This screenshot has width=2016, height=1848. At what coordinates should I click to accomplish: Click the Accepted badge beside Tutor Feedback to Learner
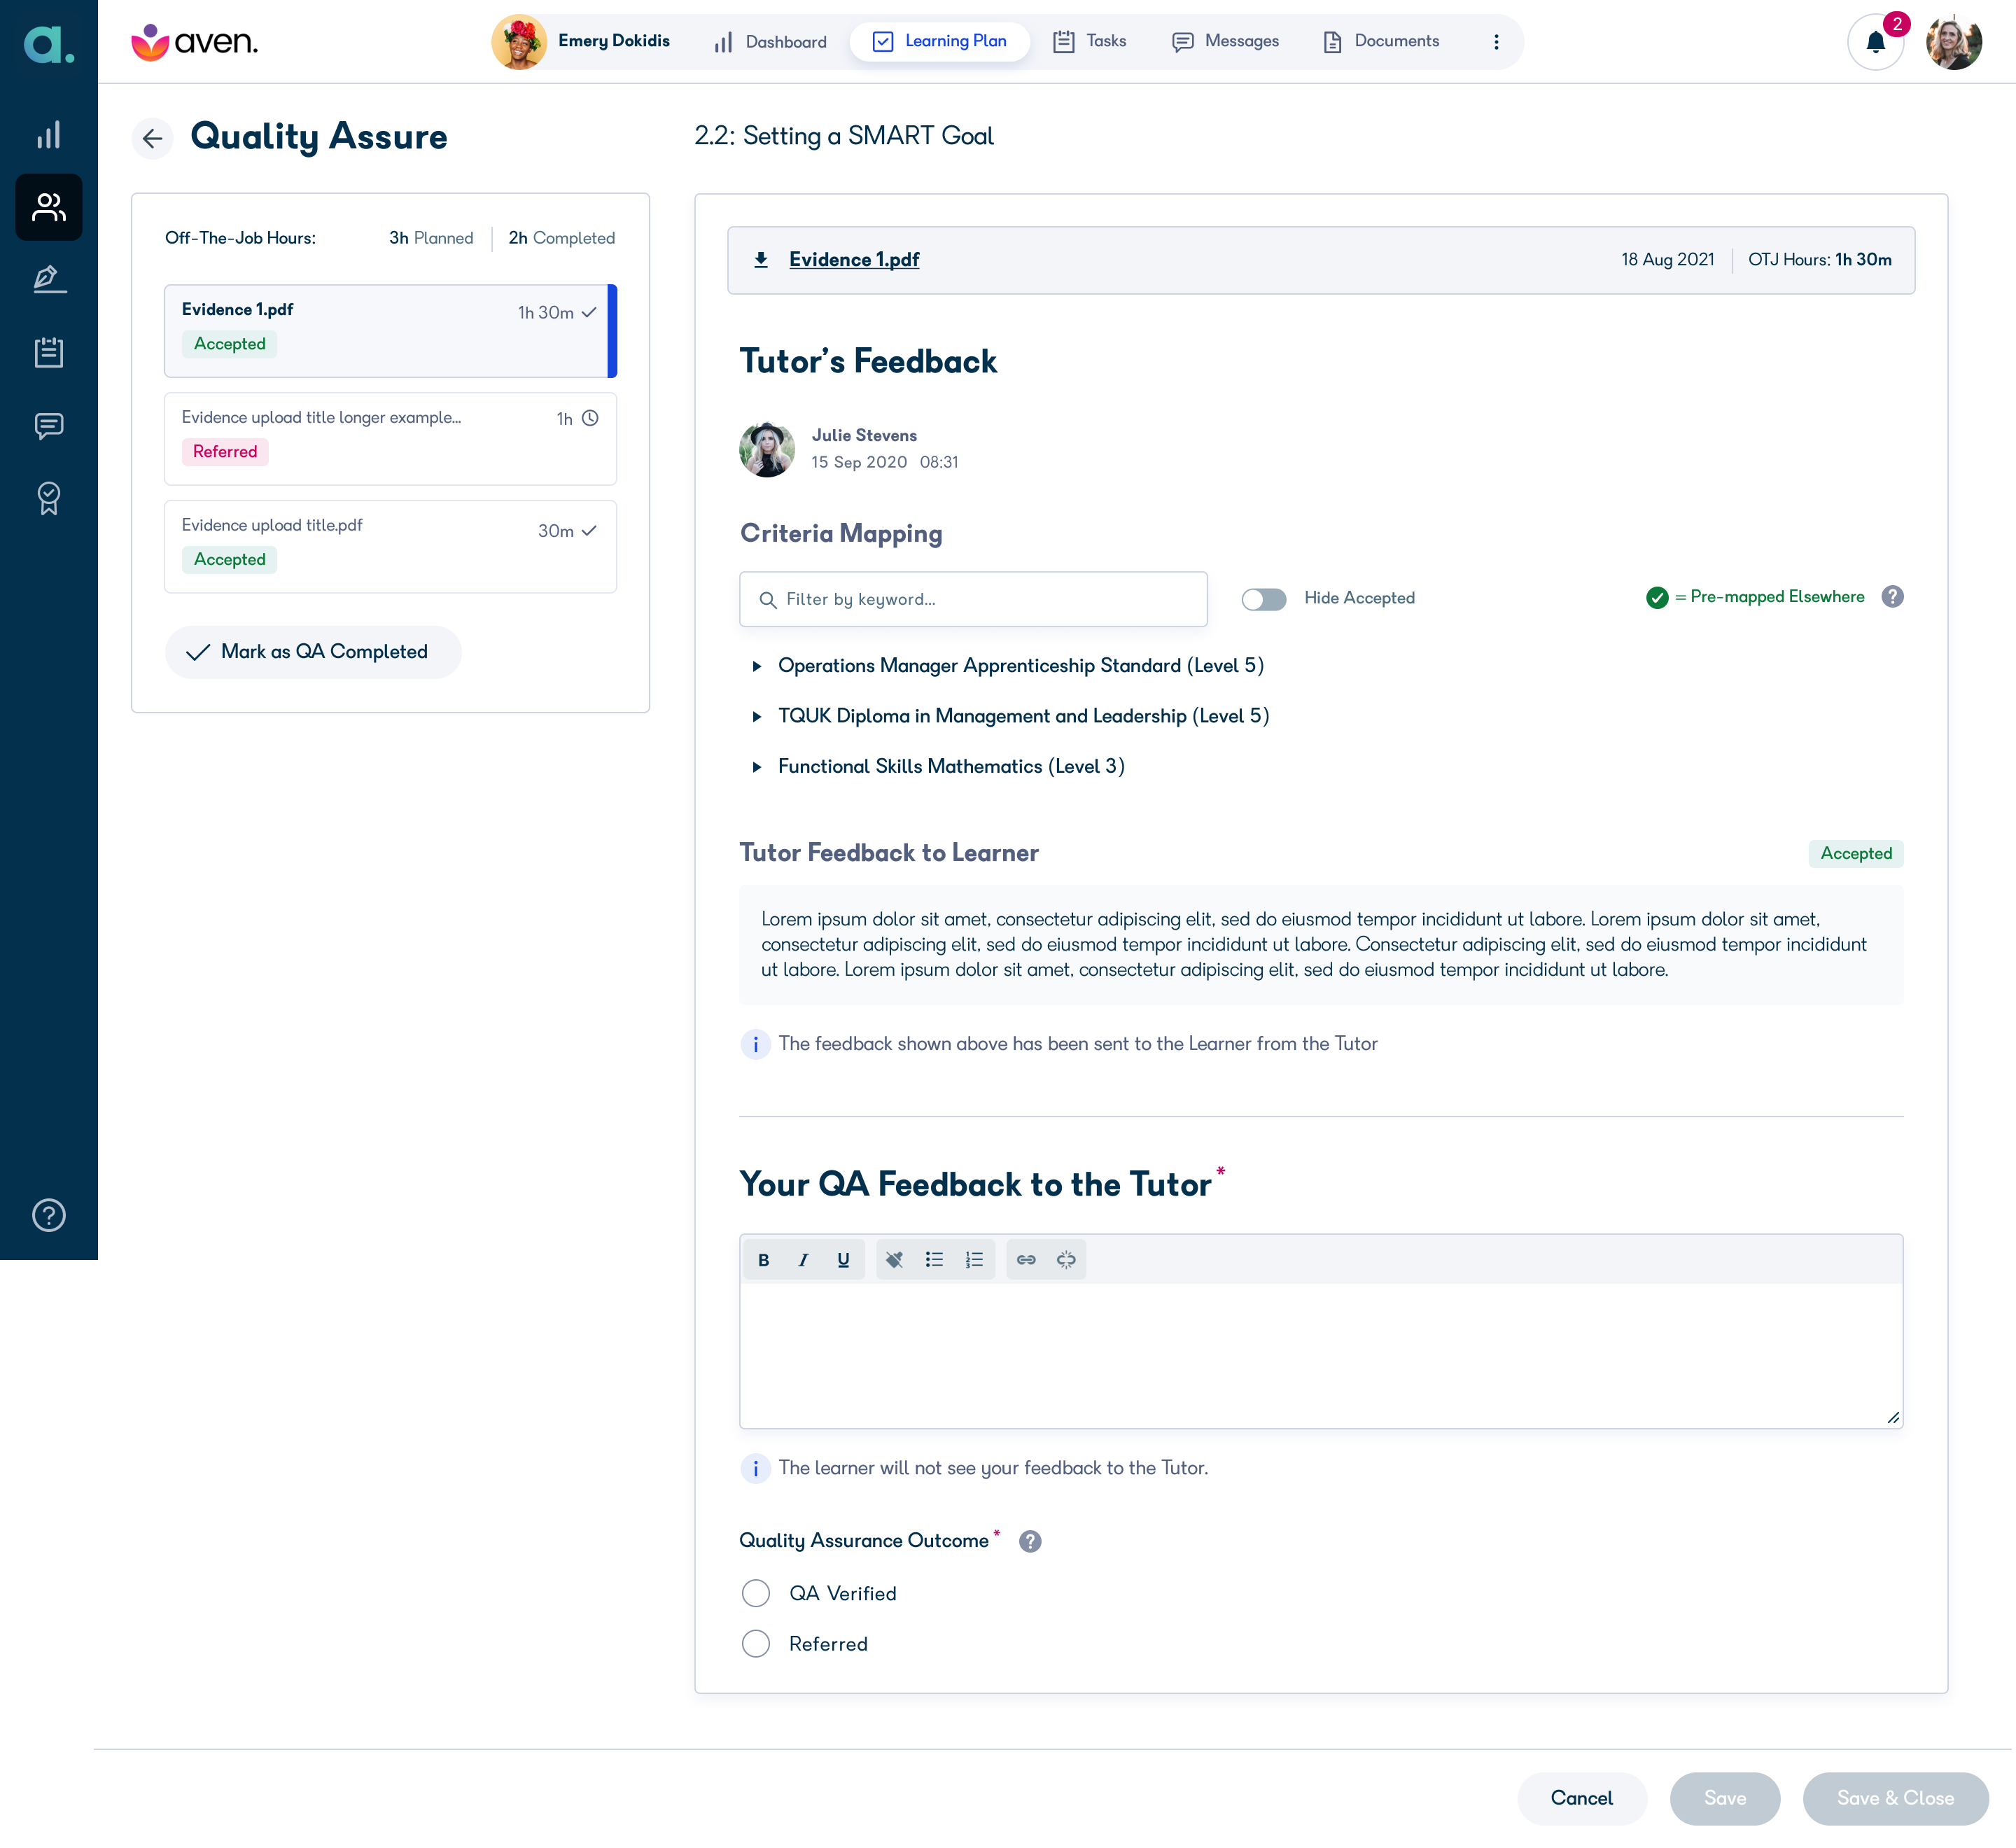1856,854
